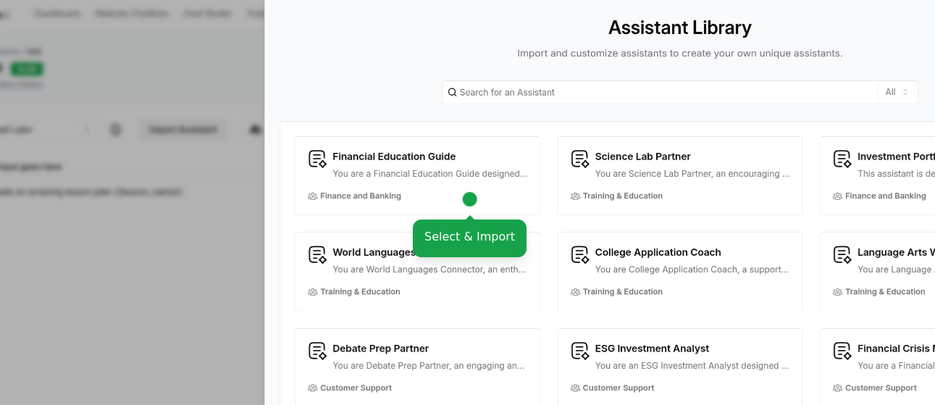Click Training & Education tag on College Application Coach
This screenshot has width=935, height=405.
pyautogui.click(x=623, y=292)
